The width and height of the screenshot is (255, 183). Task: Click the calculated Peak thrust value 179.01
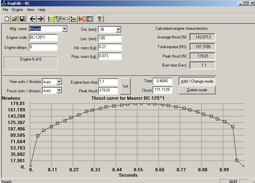coord(202,56)
